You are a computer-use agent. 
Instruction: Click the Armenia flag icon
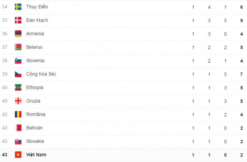coord(18,34)
